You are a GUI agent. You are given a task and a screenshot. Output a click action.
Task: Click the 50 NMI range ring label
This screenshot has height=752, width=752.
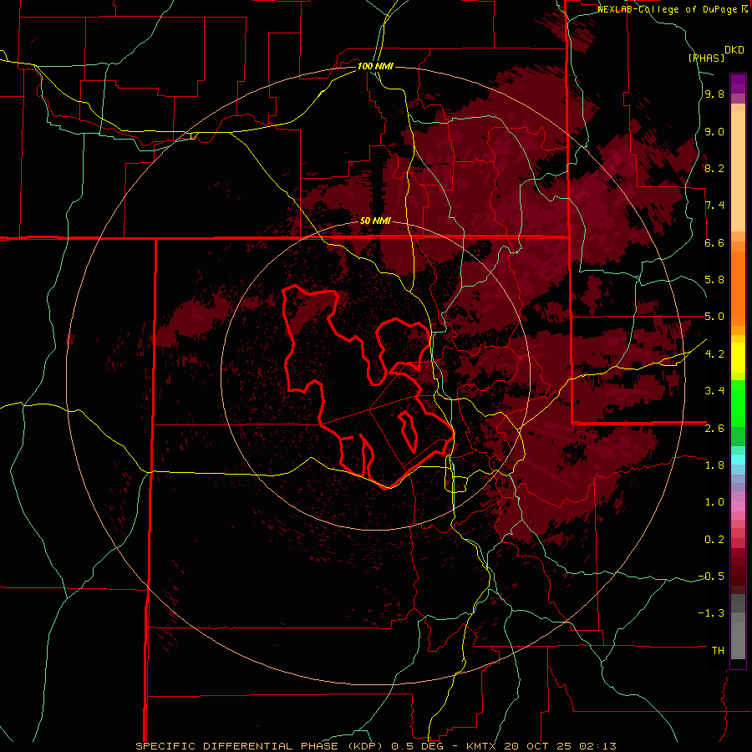pos(375,221)
